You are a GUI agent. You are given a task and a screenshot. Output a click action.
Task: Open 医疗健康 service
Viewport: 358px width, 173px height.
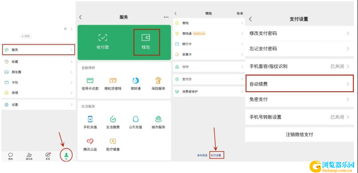pyautogui.click(x=113, y=145)
